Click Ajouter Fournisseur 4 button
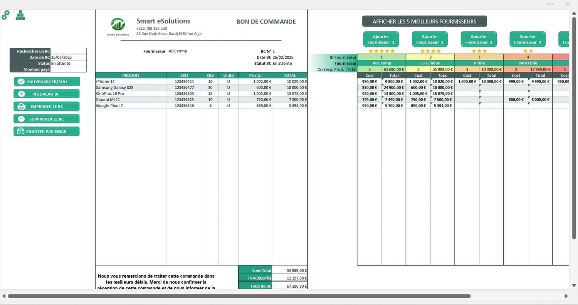The height and width of the screenshot is (305, 578). pyautogui.click(x=528, y=39)
